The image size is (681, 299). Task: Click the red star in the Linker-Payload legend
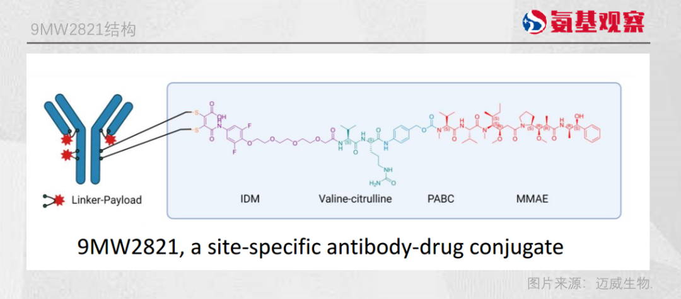[61, 200]
